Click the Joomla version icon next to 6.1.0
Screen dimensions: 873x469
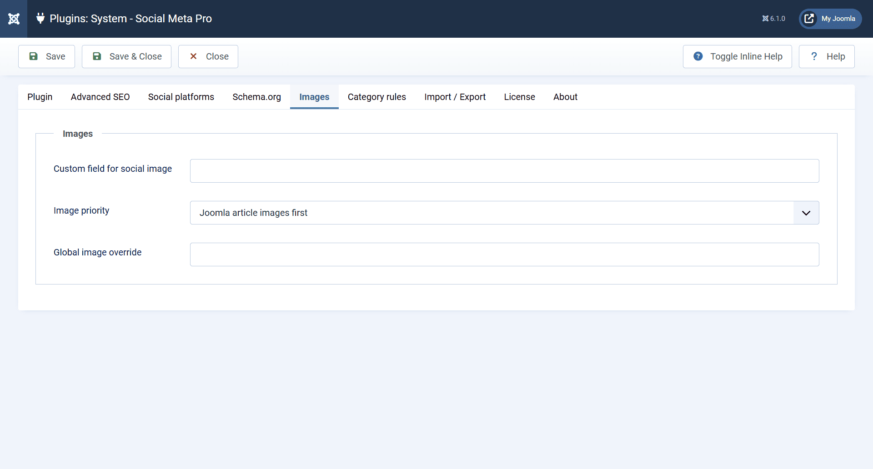766,19
